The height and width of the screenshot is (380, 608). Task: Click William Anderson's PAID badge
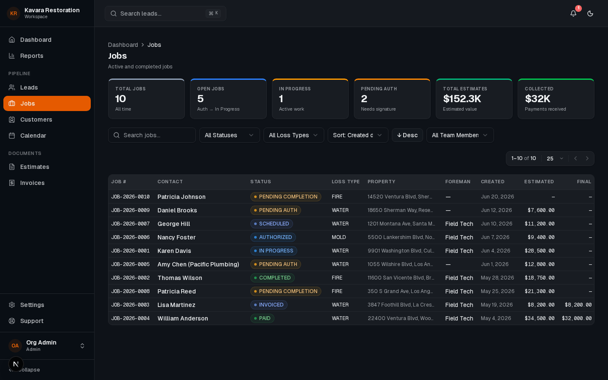[262, 318]
